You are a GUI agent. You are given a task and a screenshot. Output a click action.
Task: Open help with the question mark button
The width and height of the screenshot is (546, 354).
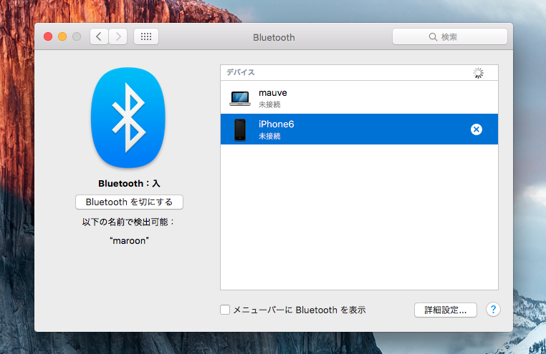coord(493,309)
